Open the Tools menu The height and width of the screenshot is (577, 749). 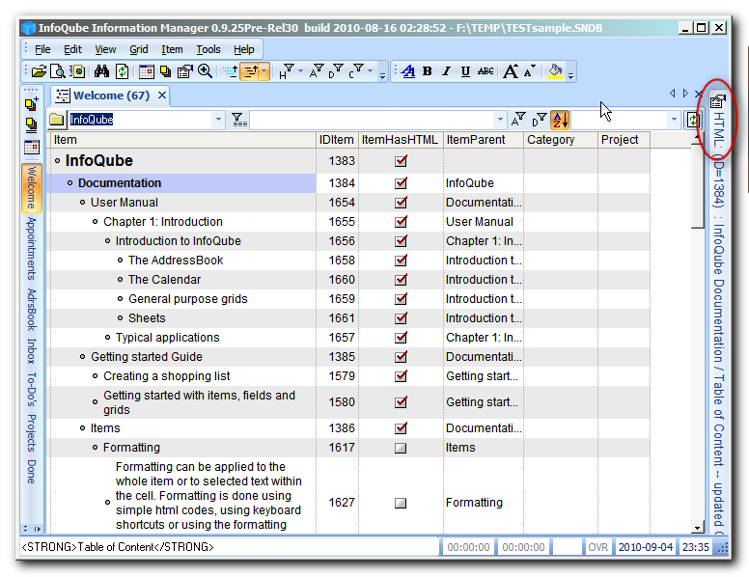point(208,49)
